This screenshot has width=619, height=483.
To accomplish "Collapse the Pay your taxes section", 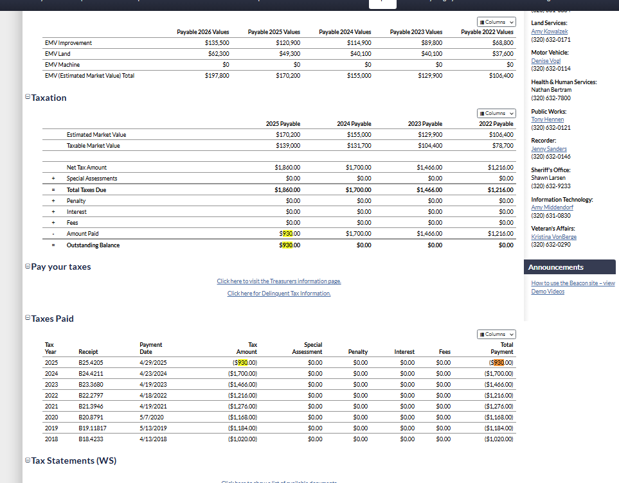I will pyautogui.click(x=27, y=267).
